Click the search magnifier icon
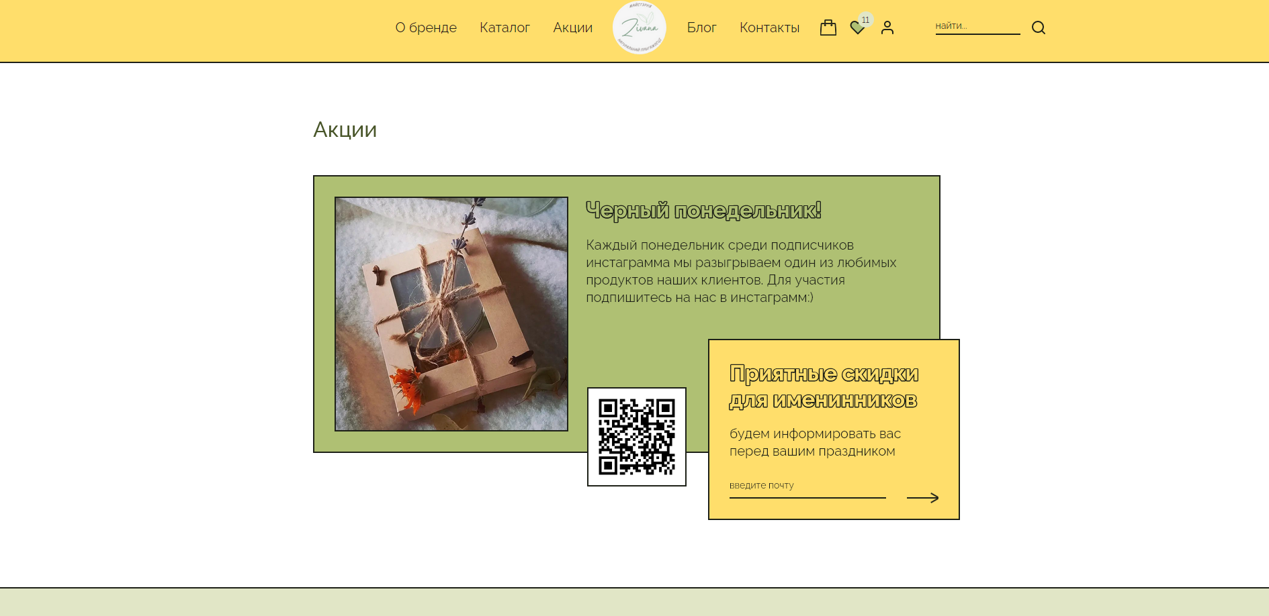The image size is (1269, 616). (1039, 28)
